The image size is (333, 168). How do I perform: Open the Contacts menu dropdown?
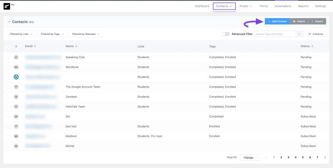tap(224, 6)
